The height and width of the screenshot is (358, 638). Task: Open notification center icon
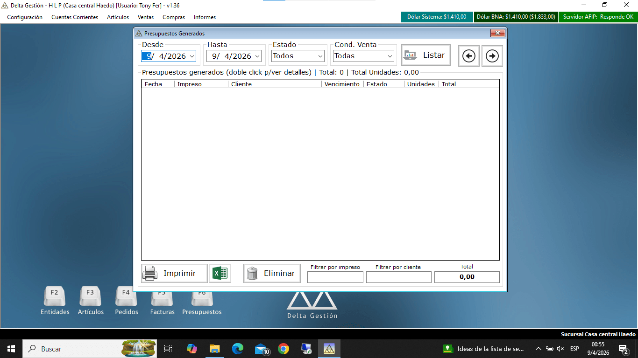click(x=623, y=349)
